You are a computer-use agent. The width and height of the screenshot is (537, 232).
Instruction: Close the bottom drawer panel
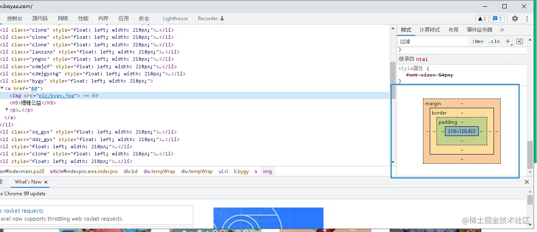click(527, 182)
